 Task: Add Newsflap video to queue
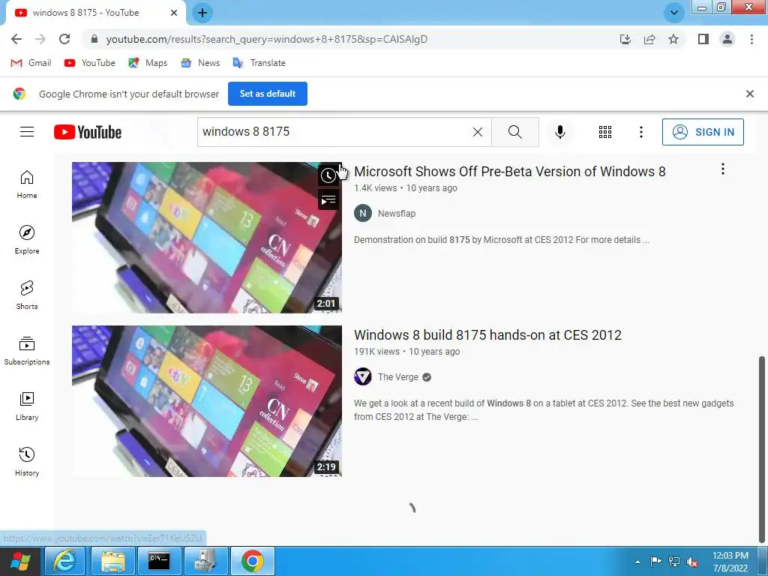(x=328, y=199)
